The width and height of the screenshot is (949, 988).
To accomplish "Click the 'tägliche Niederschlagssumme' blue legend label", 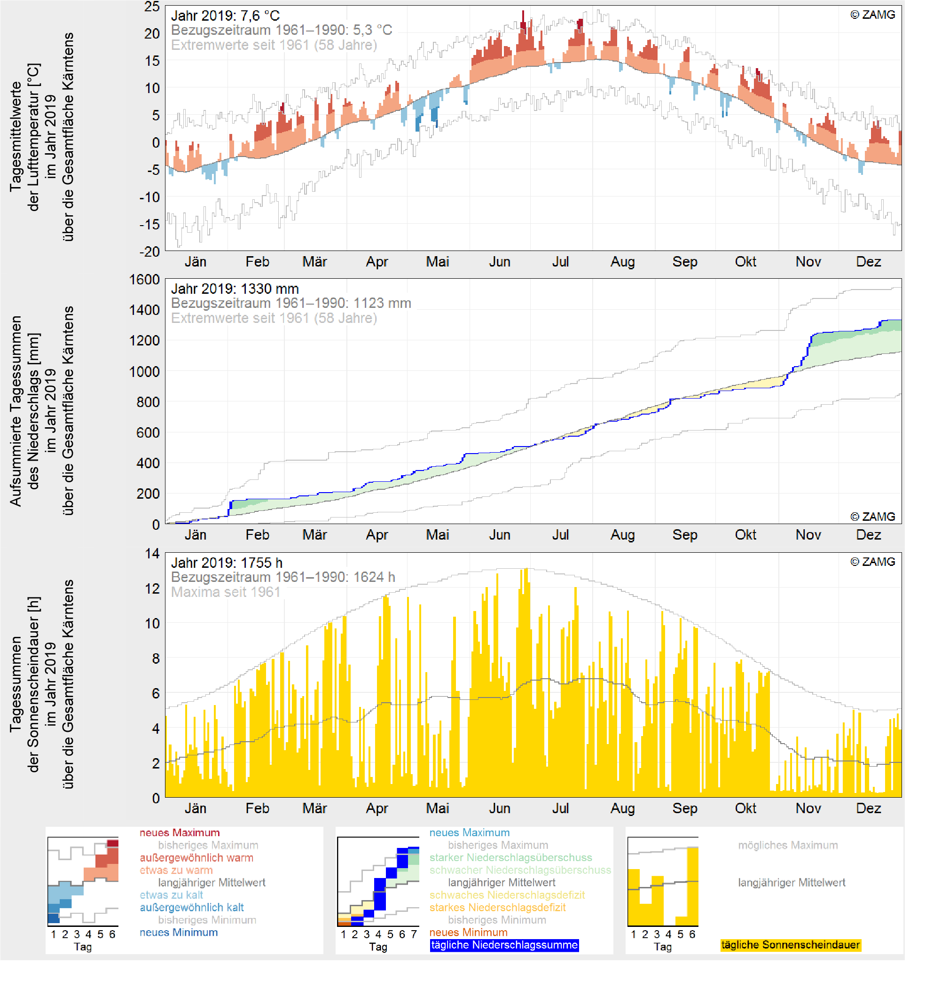I will click(x=504, y=945).
